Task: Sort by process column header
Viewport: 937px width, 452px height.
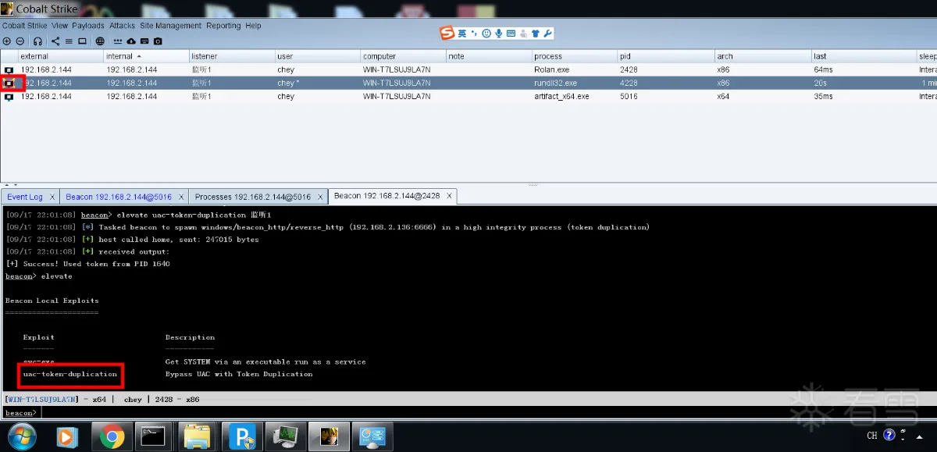Action: coord(575,56)
